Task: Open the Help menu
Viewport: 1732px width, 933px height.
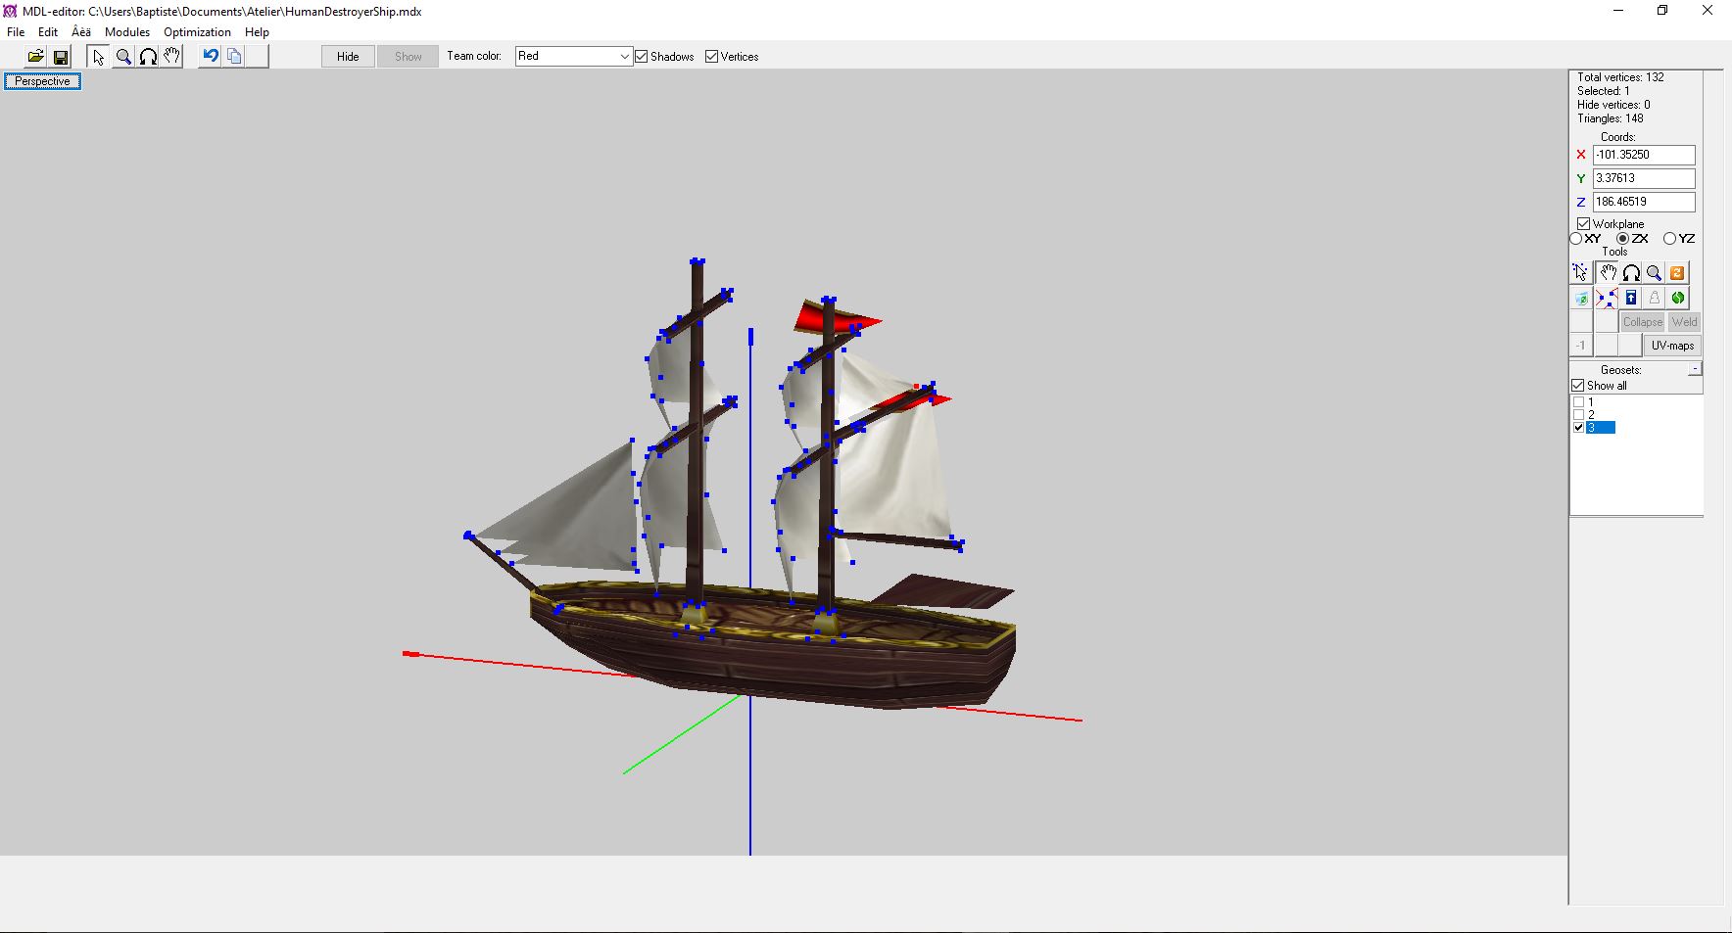Action: [257, 32]
